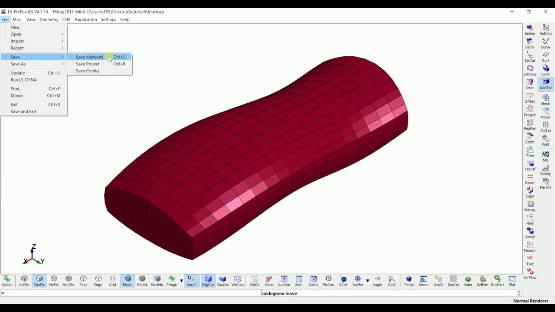
Task: Click the Text annotation tool
Action: point(530,260)
